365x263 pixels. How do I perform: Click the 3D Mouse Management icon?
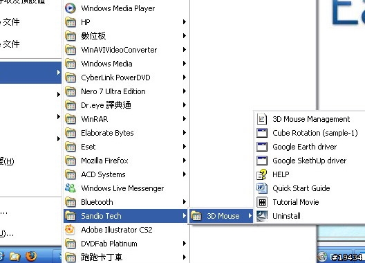click(x=262, y=119)
